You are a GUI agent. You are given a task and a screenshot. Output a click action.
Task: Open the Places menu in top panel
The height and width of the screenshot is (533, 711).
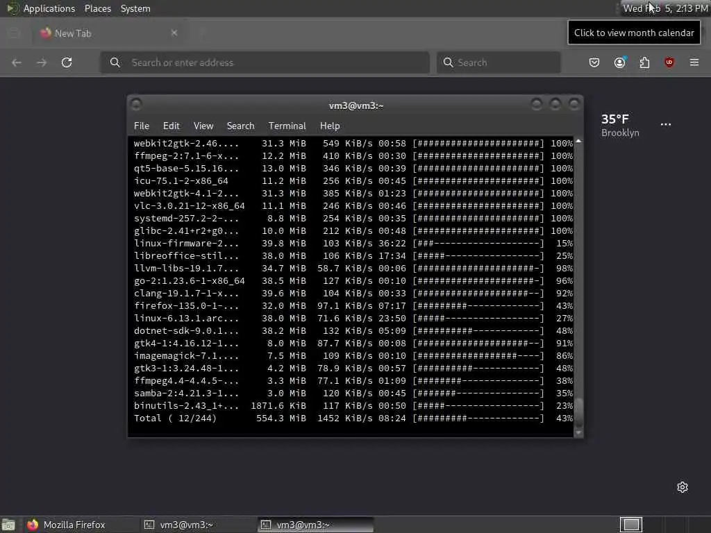pos(97,8)
